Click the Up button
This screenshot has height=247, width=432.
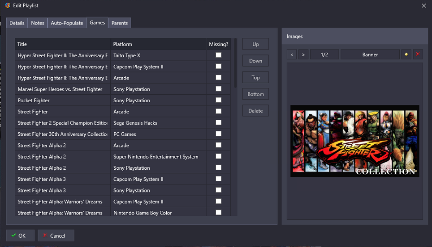pos(255,44)
